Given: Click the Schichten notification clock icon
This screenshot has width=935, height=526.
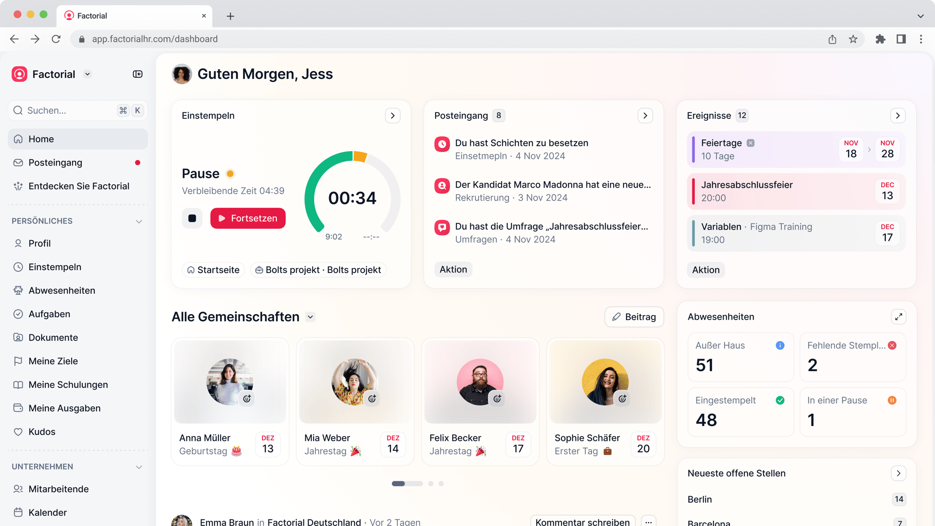Looking at the screenshot, I should [442, 144].
